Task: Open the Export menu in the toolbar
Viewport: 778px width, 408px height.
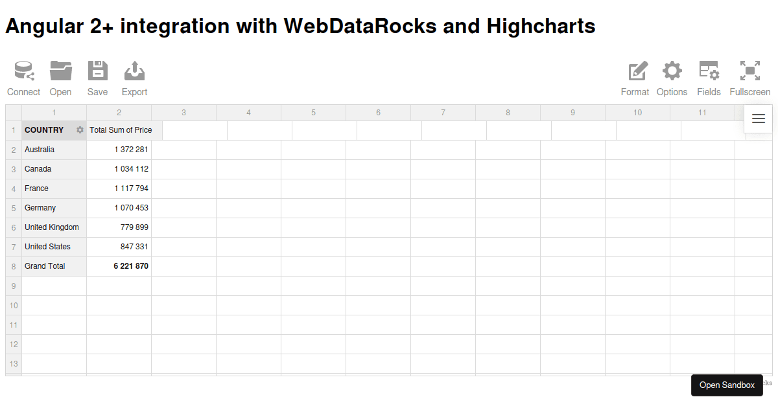Action: pyautogui.click(x=134, y=71)
